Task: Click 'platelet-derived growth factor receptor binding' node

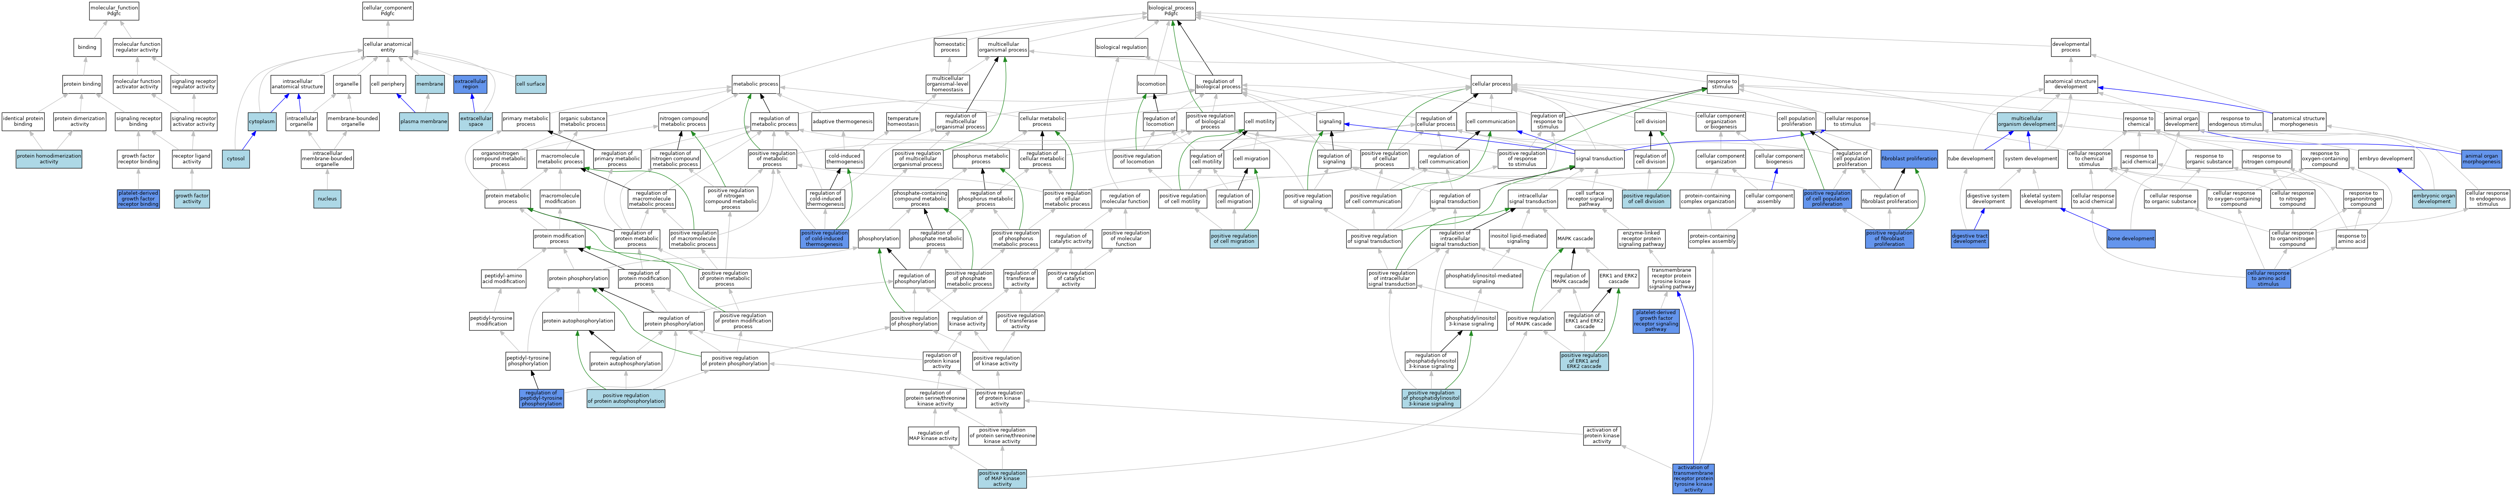Action: (138, 199)
